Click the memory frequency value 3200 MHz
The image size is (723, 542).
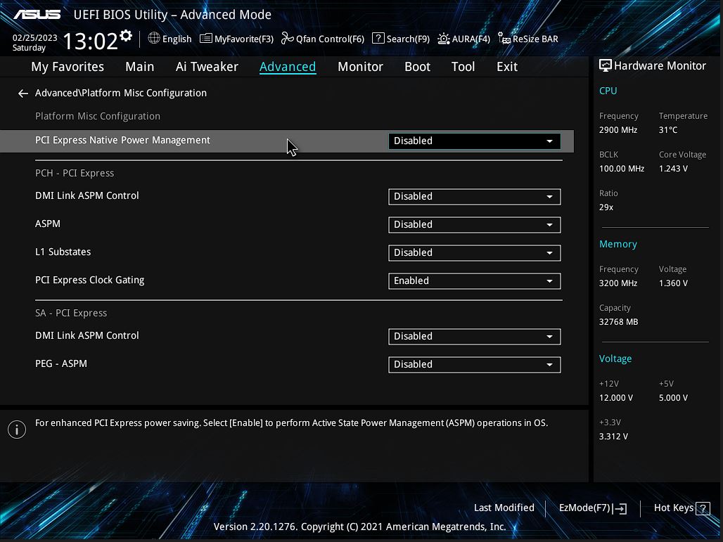coord(618,283)
